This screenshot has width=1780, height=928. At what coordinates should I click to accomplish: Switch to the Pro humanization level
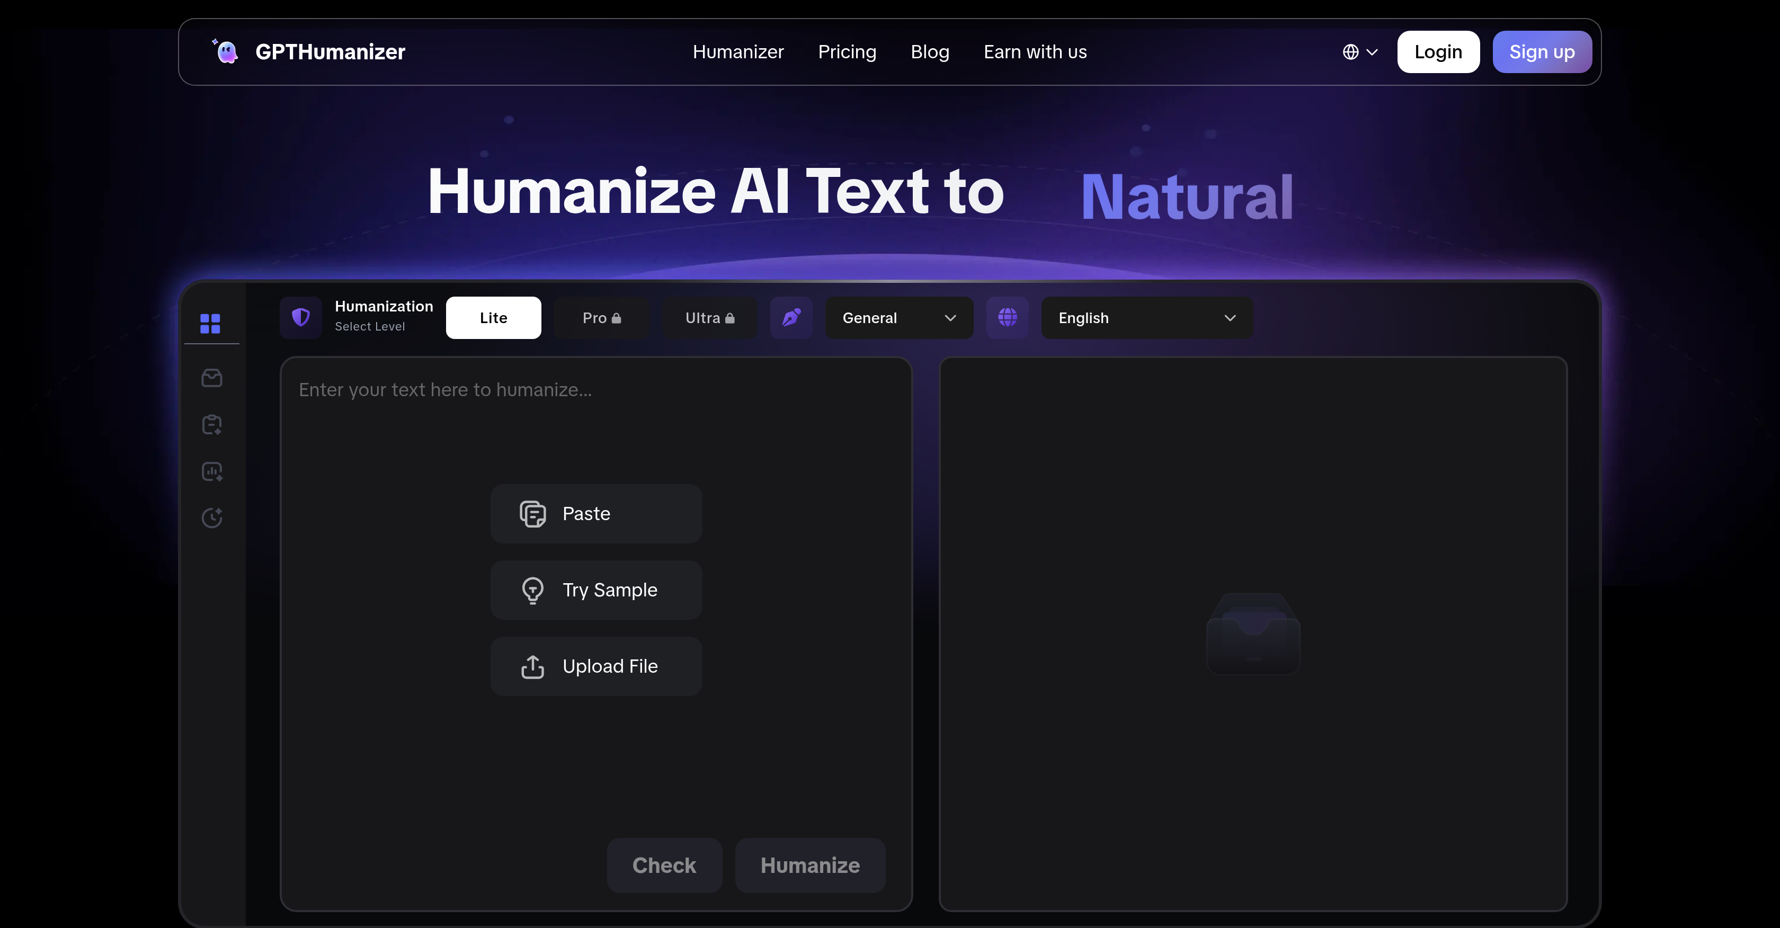601,318
